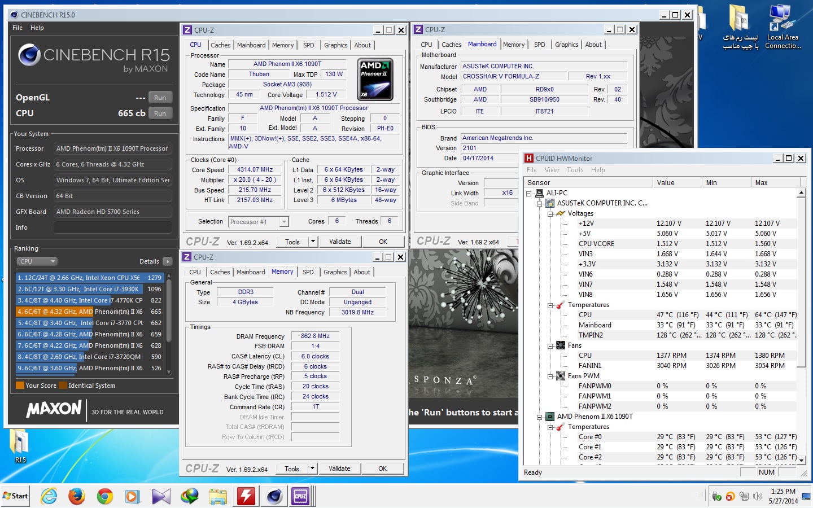Screen dimensions: 813x508
Task: Open Windows Explorer folder taskbar icon
Action: click(x=218, y=496)
